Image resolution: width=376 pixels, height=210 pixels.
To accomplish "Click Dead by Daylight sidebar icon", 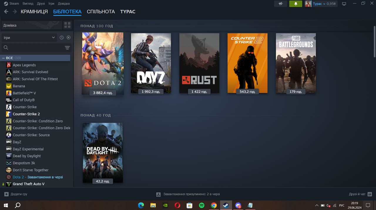I will [9, 156].
